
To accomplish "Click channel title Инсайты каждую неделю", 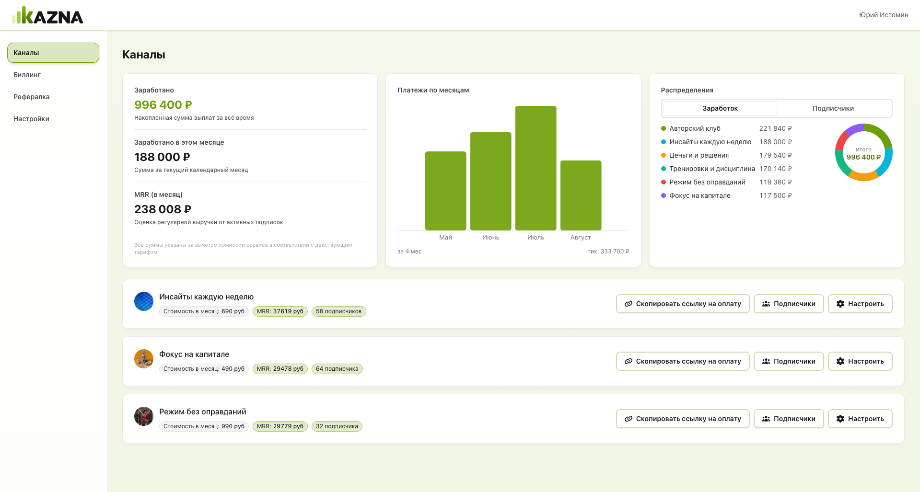I will (x=207, y=297).
